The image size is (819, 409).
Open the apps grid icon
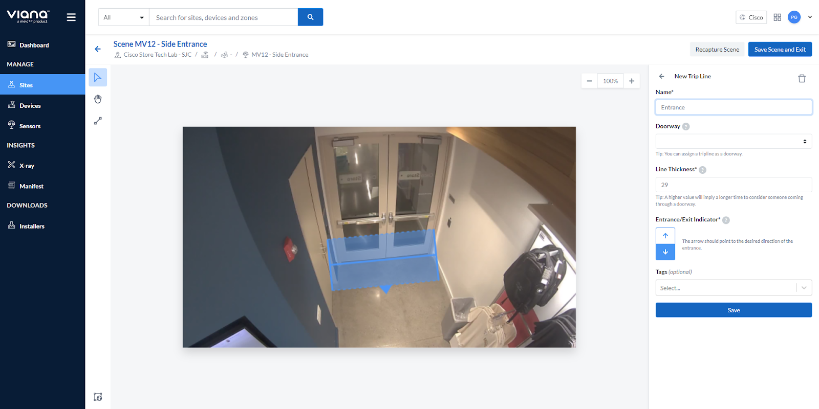[x=777, y=17]
